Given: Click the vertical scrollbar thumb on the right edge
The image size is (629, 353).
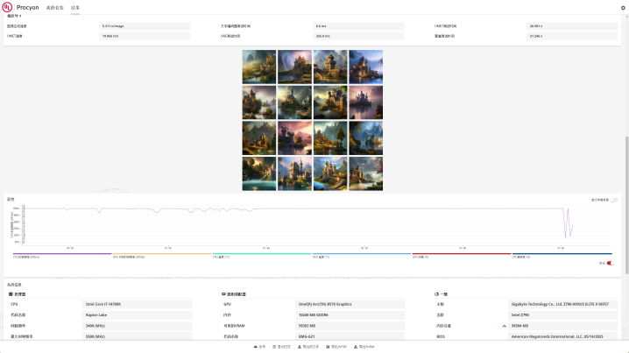Looking at the screenshot, I should 627,205.
